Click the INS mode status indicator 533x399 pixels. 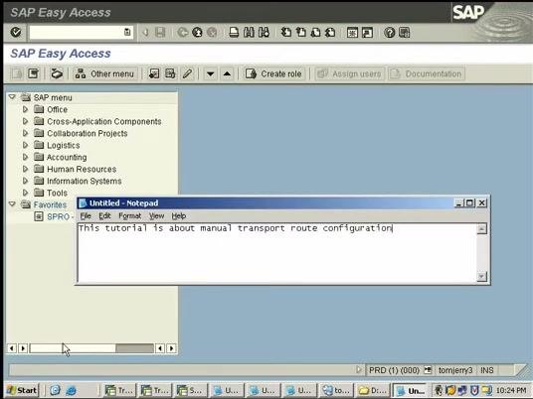pos(487,370)
